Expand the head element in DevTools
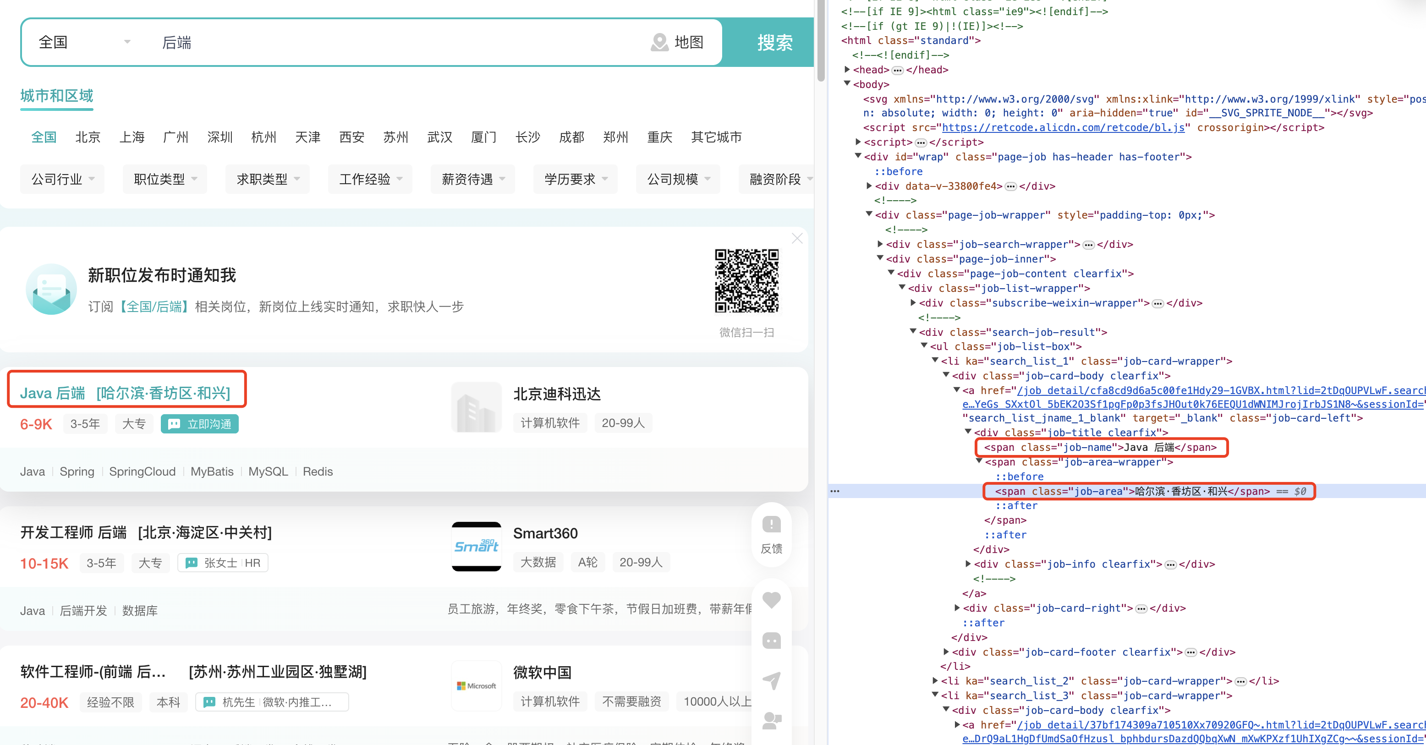The height and width of the screenshot is (745, 1426). (x=847, y=69)
